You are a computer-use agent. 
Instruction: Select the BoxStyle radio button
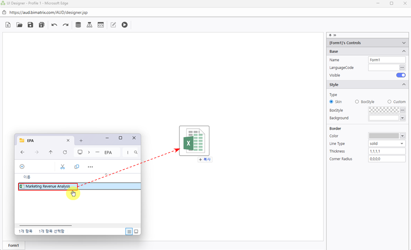tap(357, 101)
